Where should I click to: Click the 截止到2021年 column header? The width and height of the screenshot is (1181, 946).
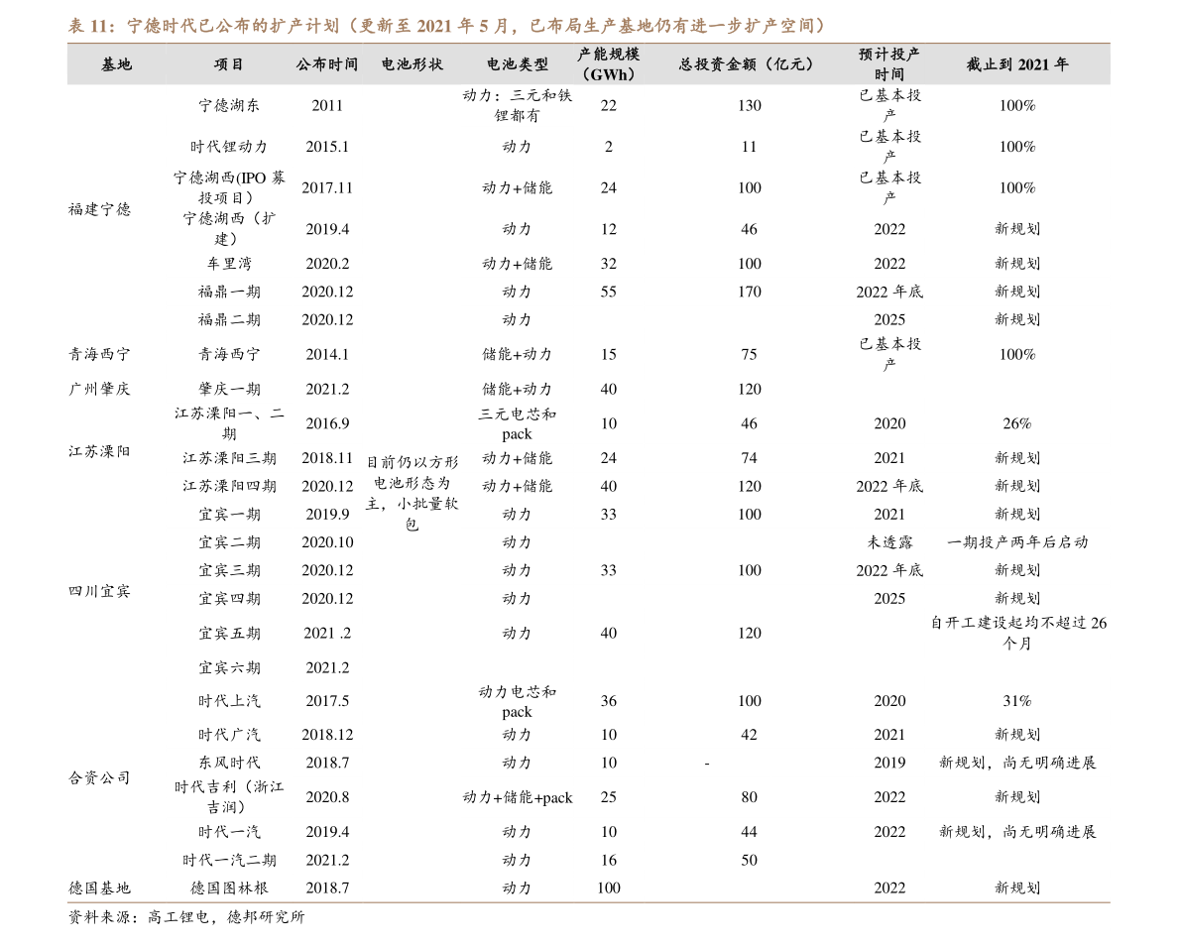click(1016, 64)
